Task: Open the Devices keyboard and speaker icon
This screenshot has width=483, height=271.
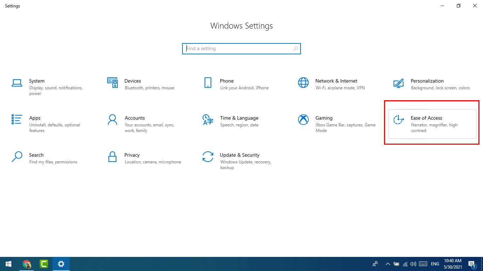Action: 112,83
